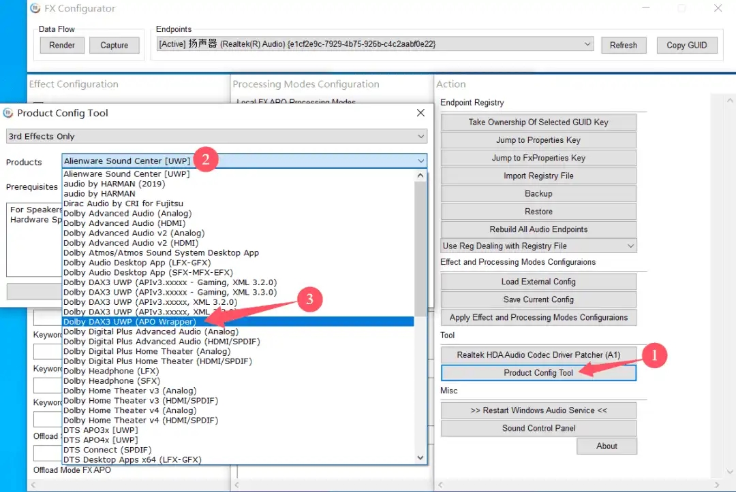Select Dolby Home Theater v3 (Analog)
Image resolution: width=736 pixels, height=492 pixels.
(x=239, y=391)
